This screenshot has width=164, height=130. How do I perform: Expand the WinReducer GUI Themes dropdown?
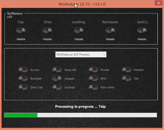click(x=81, y=54)
